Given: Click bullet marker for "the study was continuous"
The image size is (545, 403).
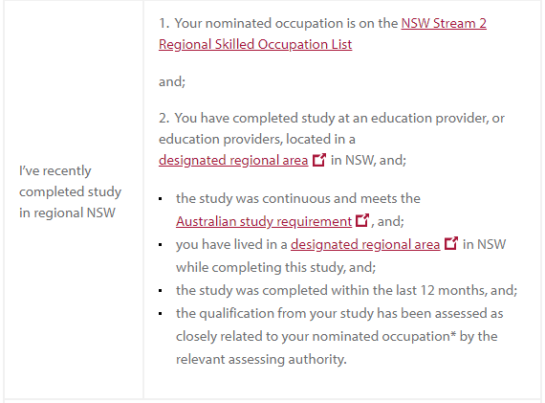Looking at the screenshot, I should (x=161, y=199).
